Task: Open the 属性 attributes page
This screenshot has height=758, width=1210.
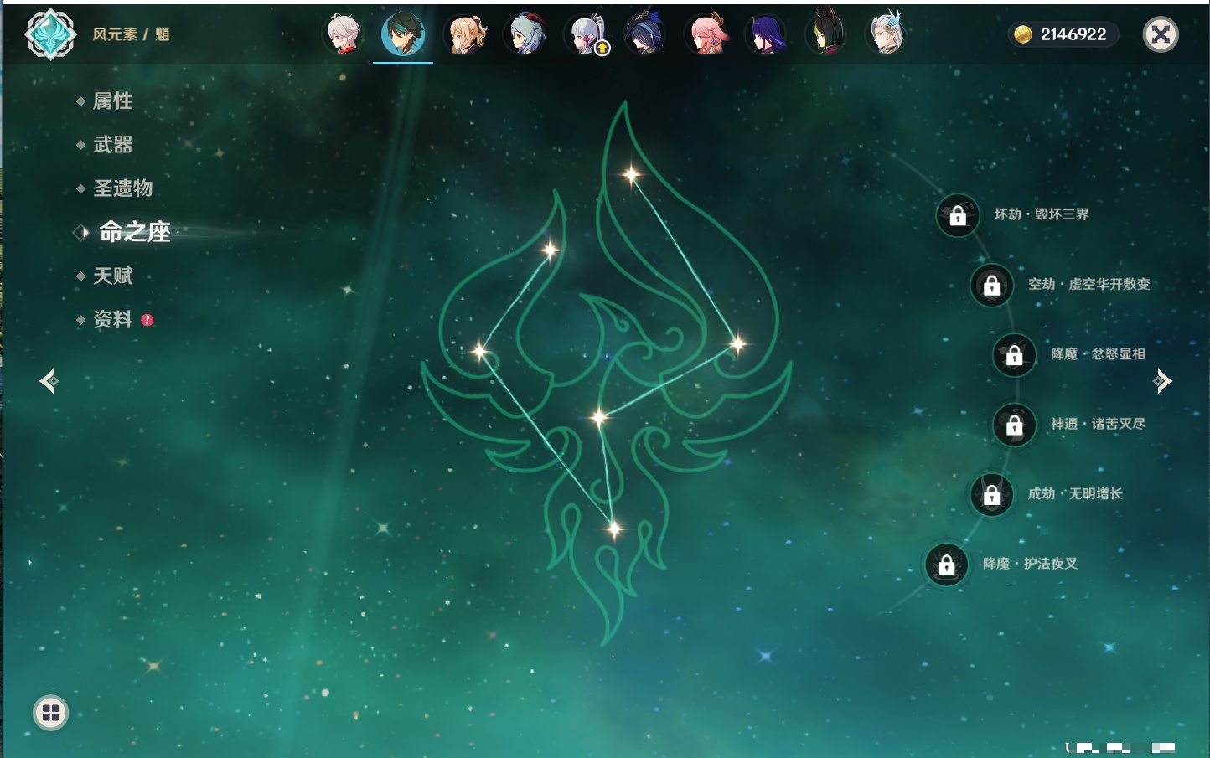Action: [x=112, y=101]
